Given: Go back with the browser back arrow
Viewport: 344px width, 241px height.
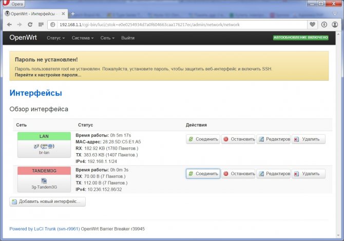Looking at the screenshot, I should click(x=9, y=25).
